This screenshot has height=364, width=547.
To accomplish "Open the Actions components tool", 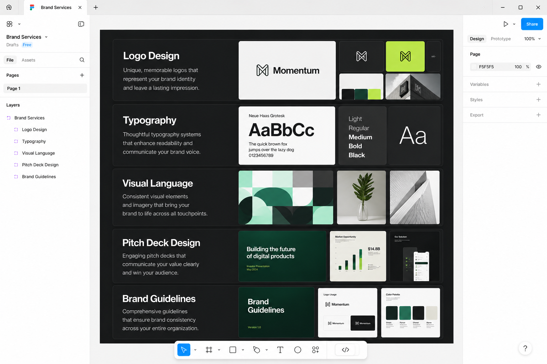I will click(x=316, y=350).
